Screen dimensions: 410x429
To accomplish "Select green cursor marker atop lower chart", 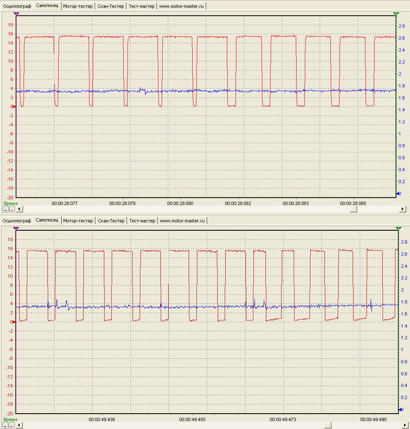I will coord(398,228).
